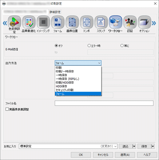Viewport: 159px width, 160px height.
Task: Click the 保存 save button
Action: tap(144, 146)
